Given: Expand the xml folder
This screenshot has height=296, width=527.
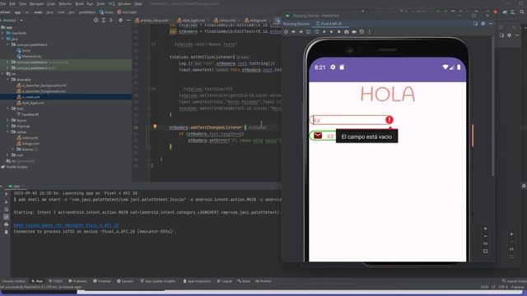Looking at the screenshot, I should coord(7,155).
